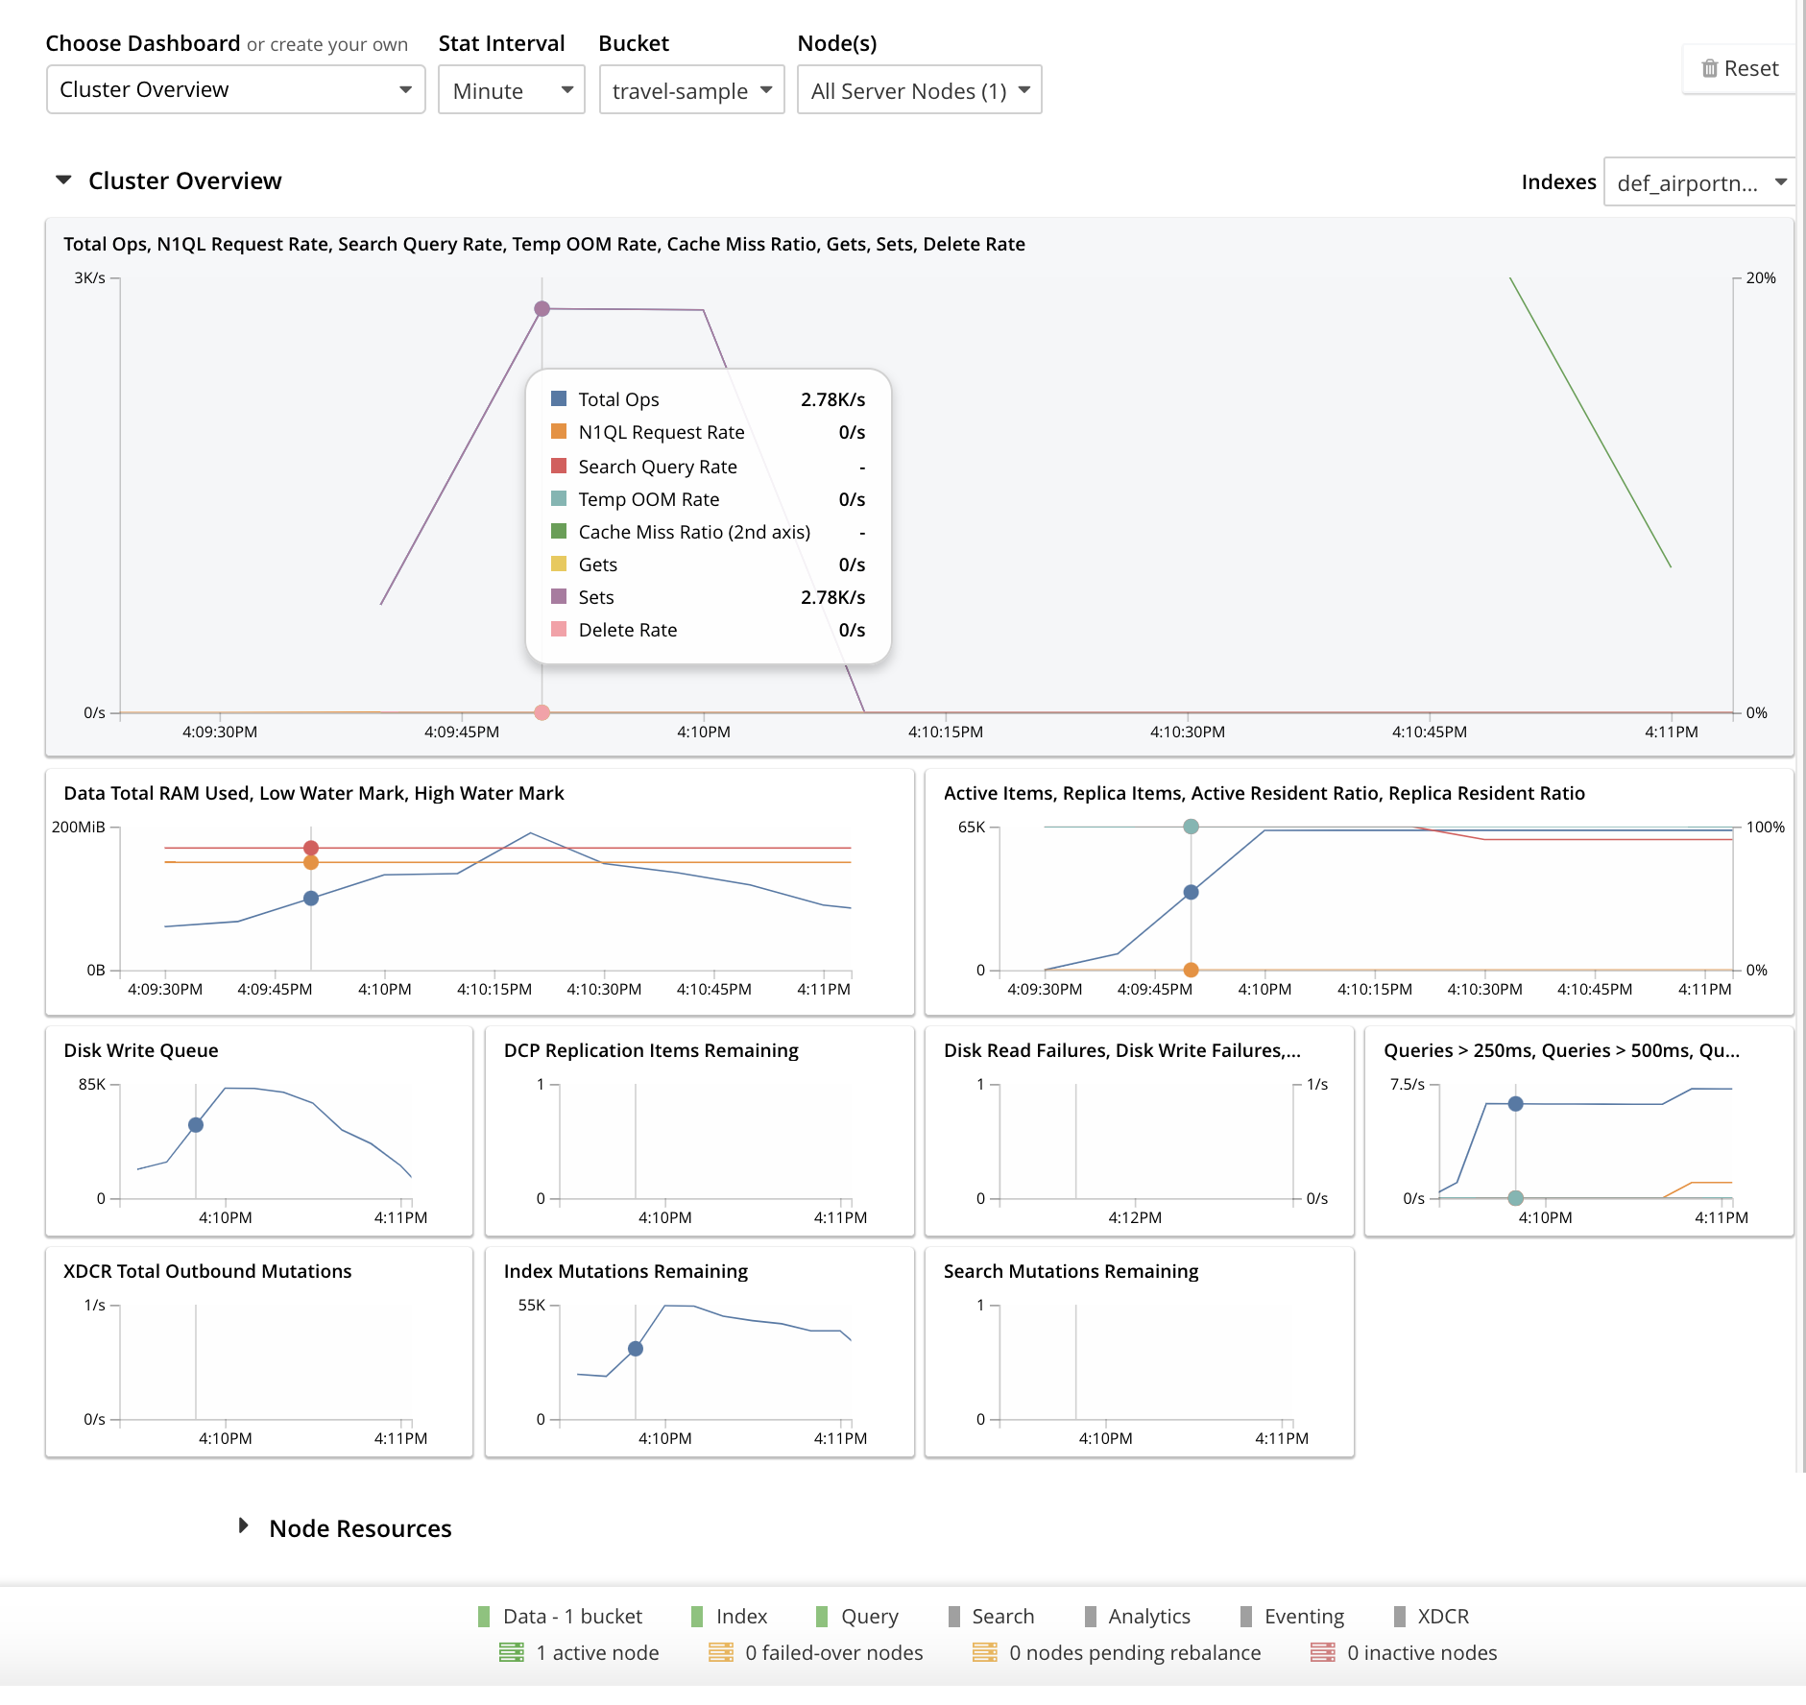Viewport: 1806px width, 1705px height.
Task: Toggle the Sets series swatch in the tooltip
Action: point(560,596)
